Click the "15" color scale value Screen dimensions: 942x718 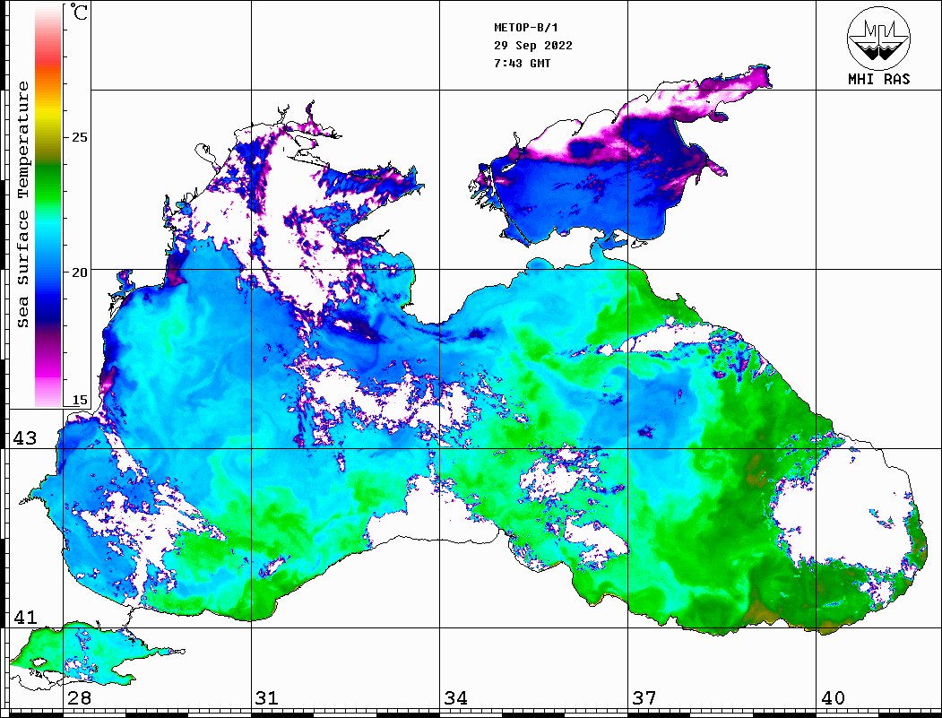click(x=79, y=400)
